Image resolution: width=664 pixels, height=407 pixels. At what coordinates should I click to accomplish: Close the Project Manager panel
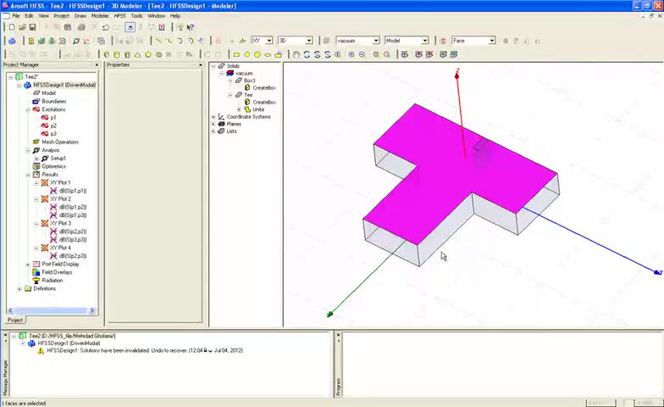97,64
